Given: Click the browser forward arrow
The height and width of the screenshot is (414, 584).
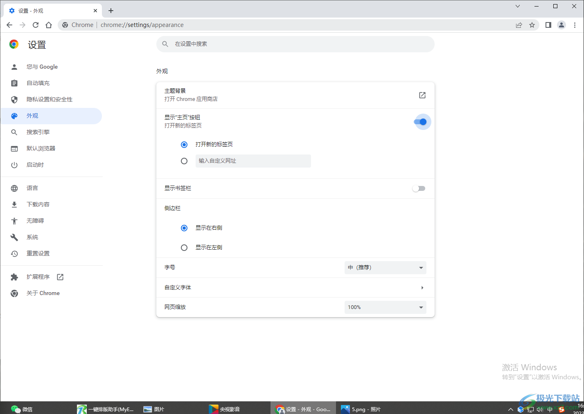Looking at the screenshot, I should (x=23, y=25).
